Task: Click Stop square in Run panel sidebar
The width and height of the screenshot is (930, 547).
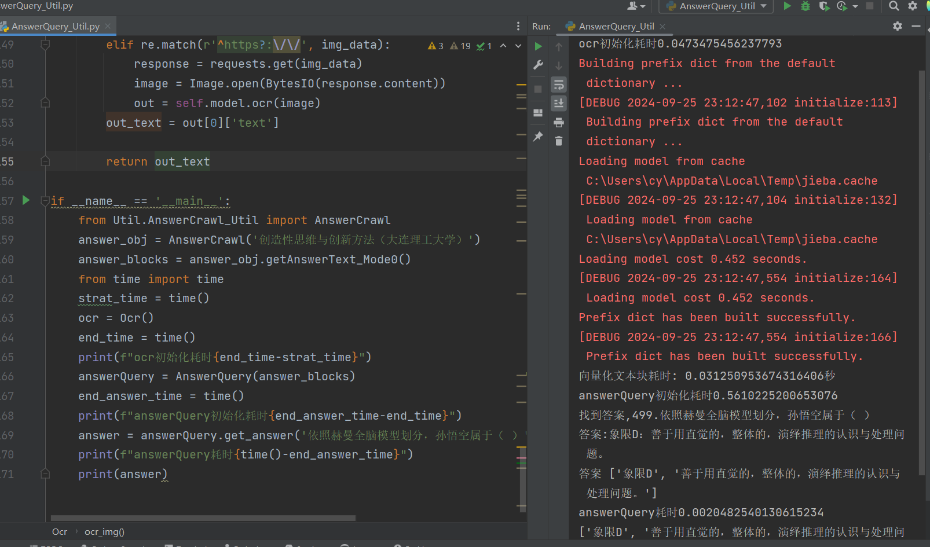Action: [539, 89]
